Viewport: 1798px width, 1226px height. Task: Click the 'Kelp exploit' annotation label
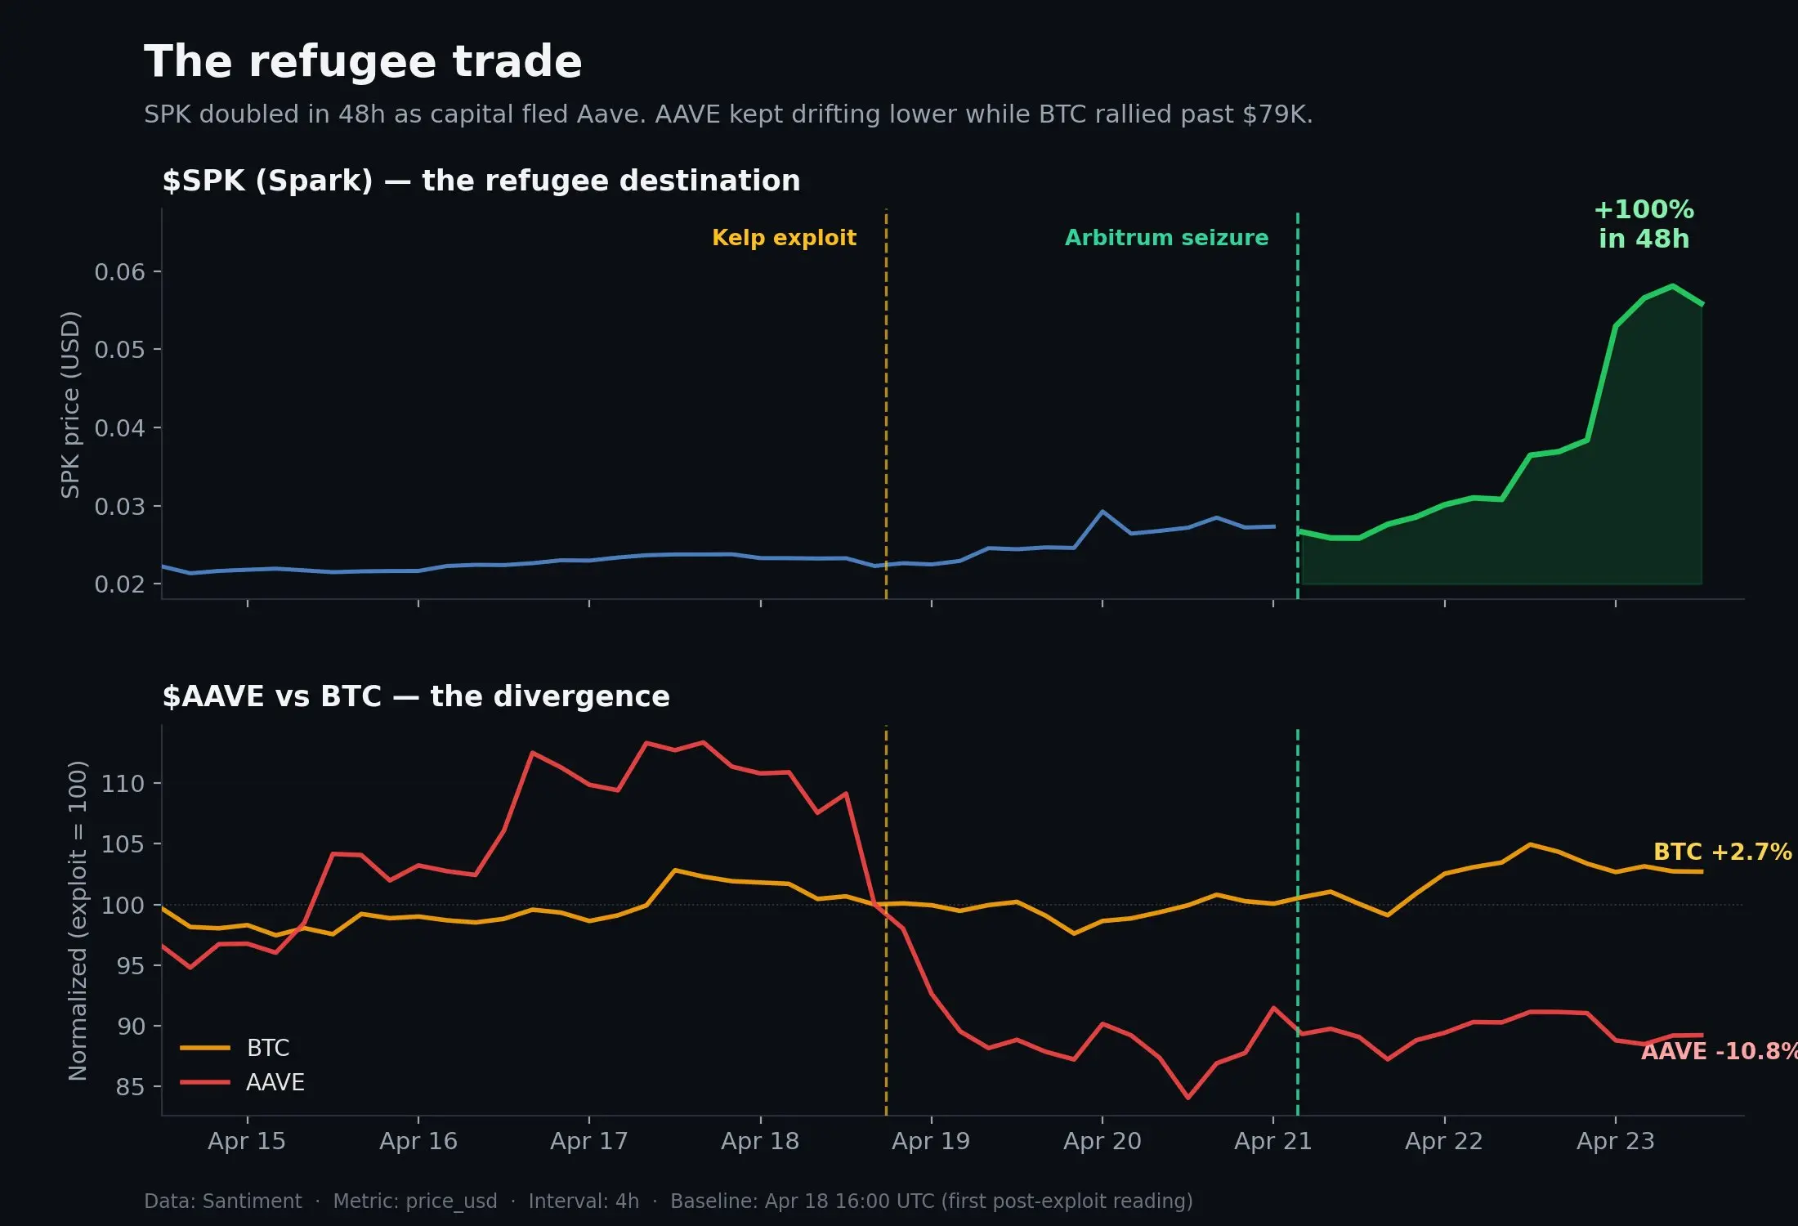click(x=784, y=238)
